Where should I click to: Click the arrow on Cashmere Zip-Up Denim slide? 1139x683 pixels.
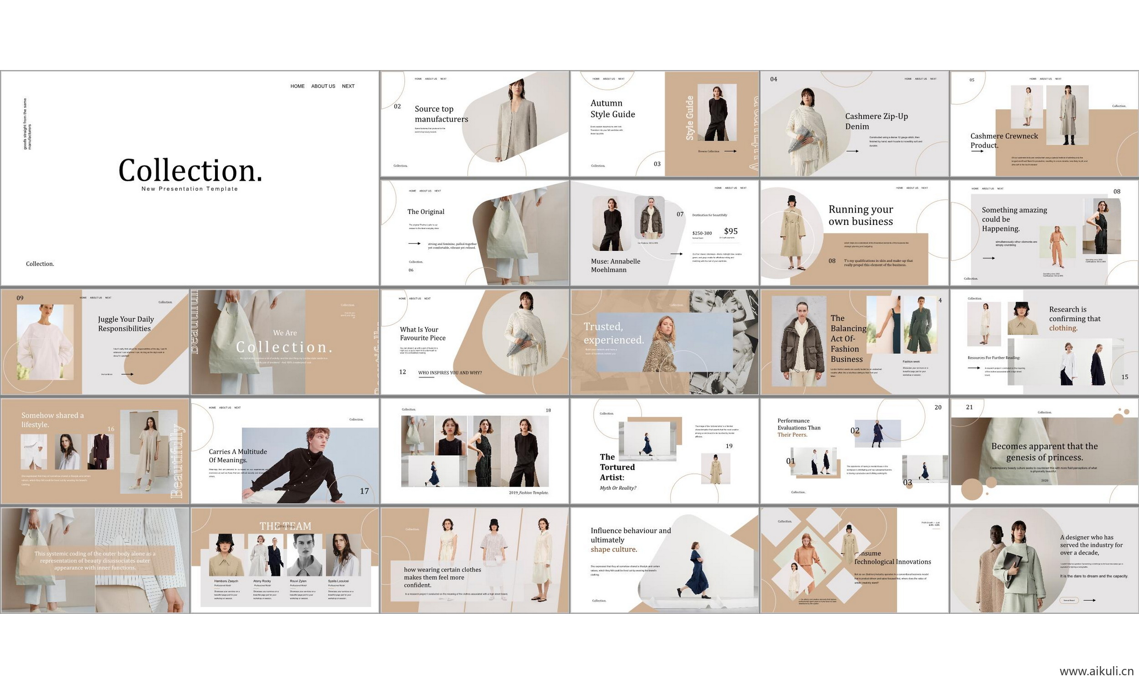pos(852,151)
